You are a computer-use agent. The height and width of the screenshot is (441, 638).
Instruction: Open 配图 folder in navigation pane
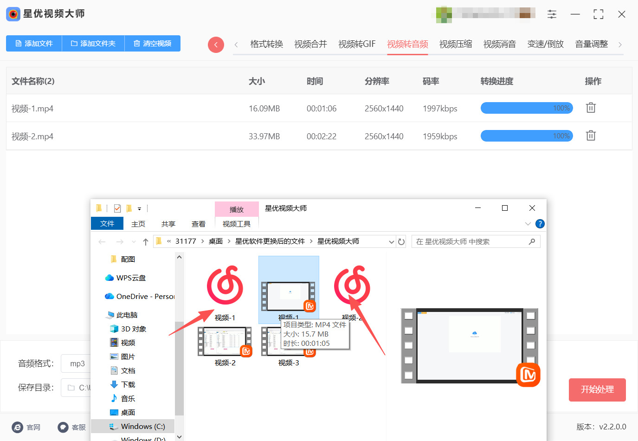click(123, 259)
